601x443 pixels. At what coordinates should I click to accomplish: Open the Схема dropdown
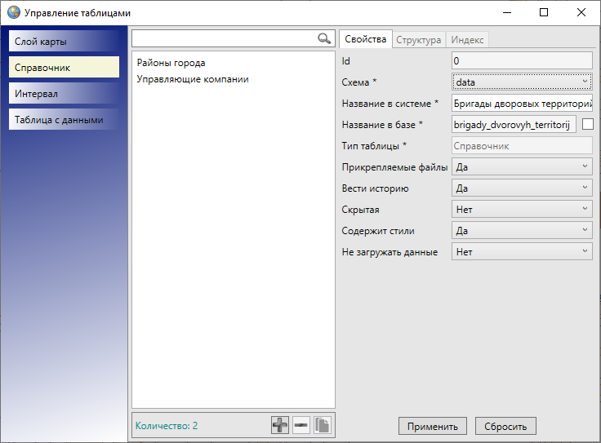[x=522, y=82]
